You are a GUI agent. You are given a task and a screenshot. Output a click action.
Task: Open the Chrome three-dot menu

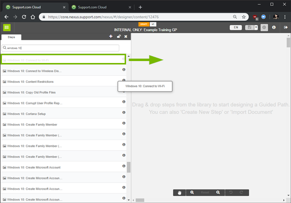285,17
